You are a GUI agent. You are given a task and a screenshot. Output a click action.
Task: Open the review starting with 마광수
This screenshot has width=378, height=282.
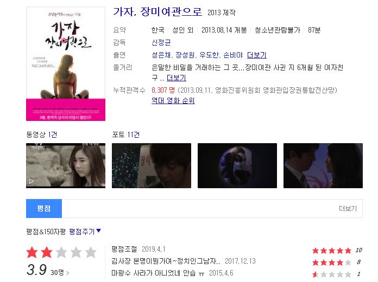157,273
